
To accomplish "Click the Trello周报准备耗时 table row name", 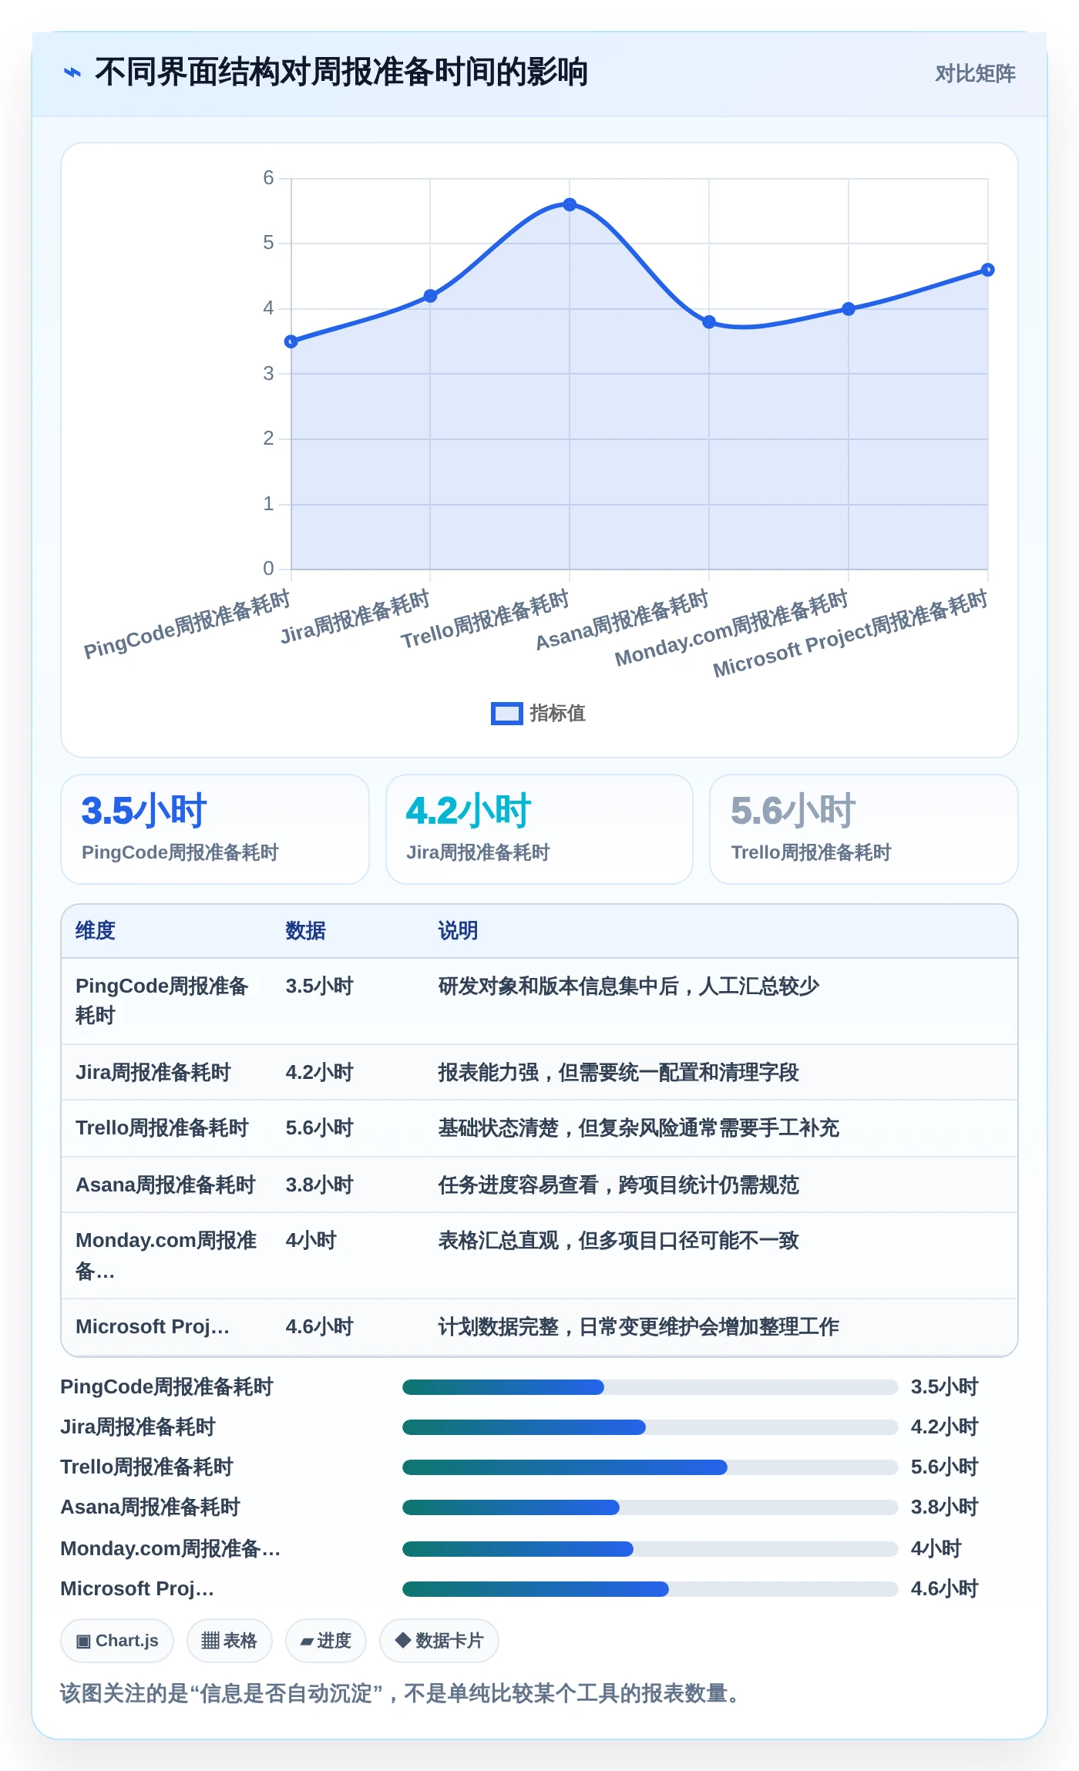I will (162, 1128).
